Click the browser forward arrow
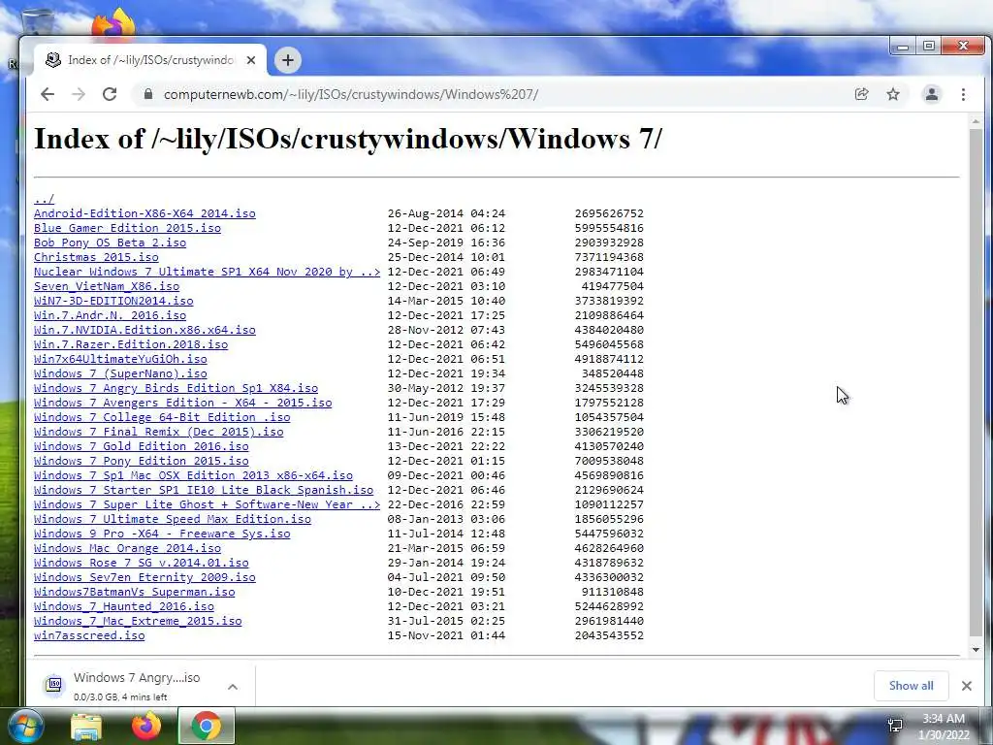 (x=79, y=94)
